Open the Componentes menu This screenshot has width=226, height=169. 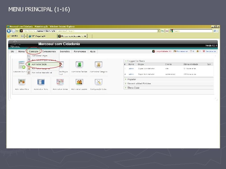[x=49, y=51]
